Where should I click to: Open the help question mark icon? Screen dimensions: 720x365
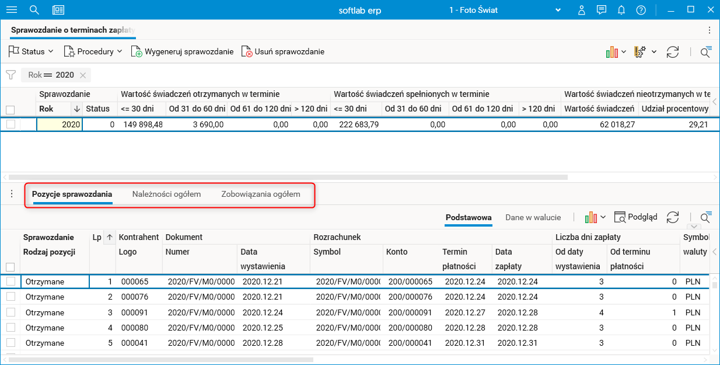641,10
